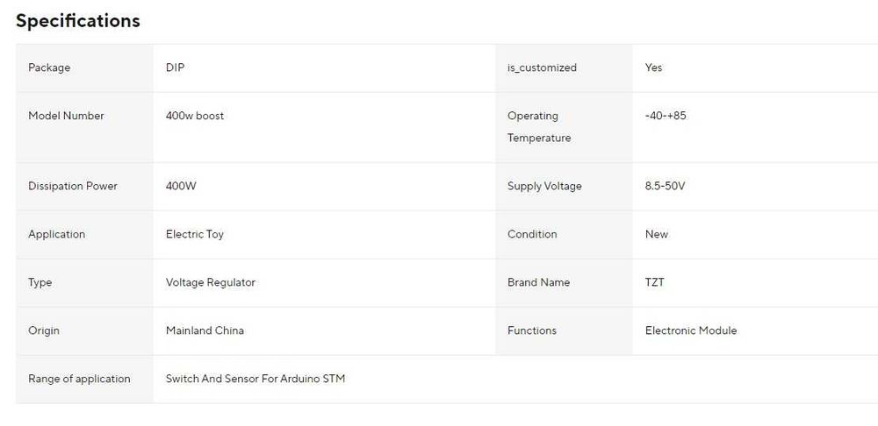The width and height of the screenshot is (878, 426).
Task: Select the Voltage Regulator type value
Action: pyautogui.click(x=211, y=282)
